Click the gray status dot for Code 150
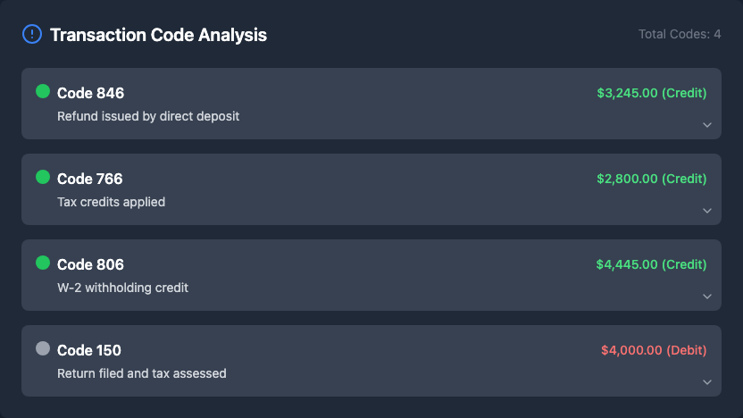 coord(43,348)
